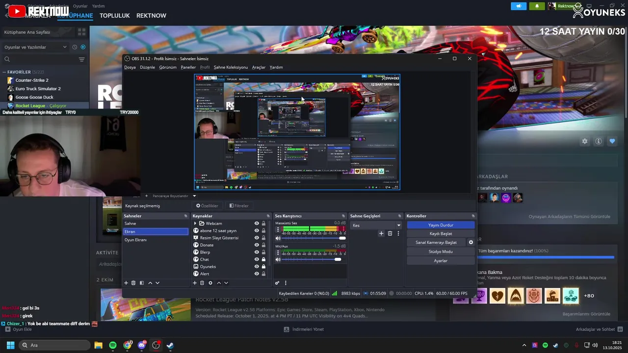The width and height of the screenshot is (628, 353).
Task: Toggle Blerp source visibility
Action: coord(257,252)
